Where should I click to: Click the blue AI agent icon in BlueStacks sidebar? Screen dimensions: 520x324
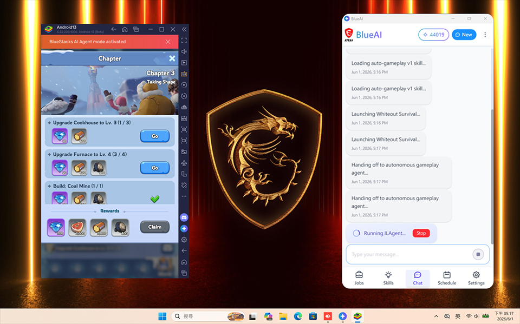pyautogui.click(x=184, y=229)
